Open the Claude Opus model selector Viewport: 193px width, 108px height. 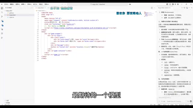click(x=174, y=101)
